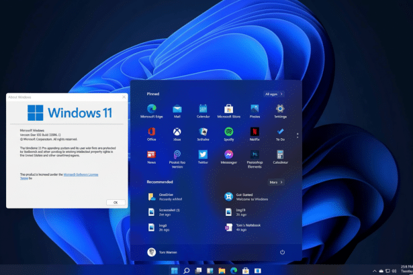The image size is (413, 275).
Task: Open the clock and date flyout
Action: click(x=407, y=269)
